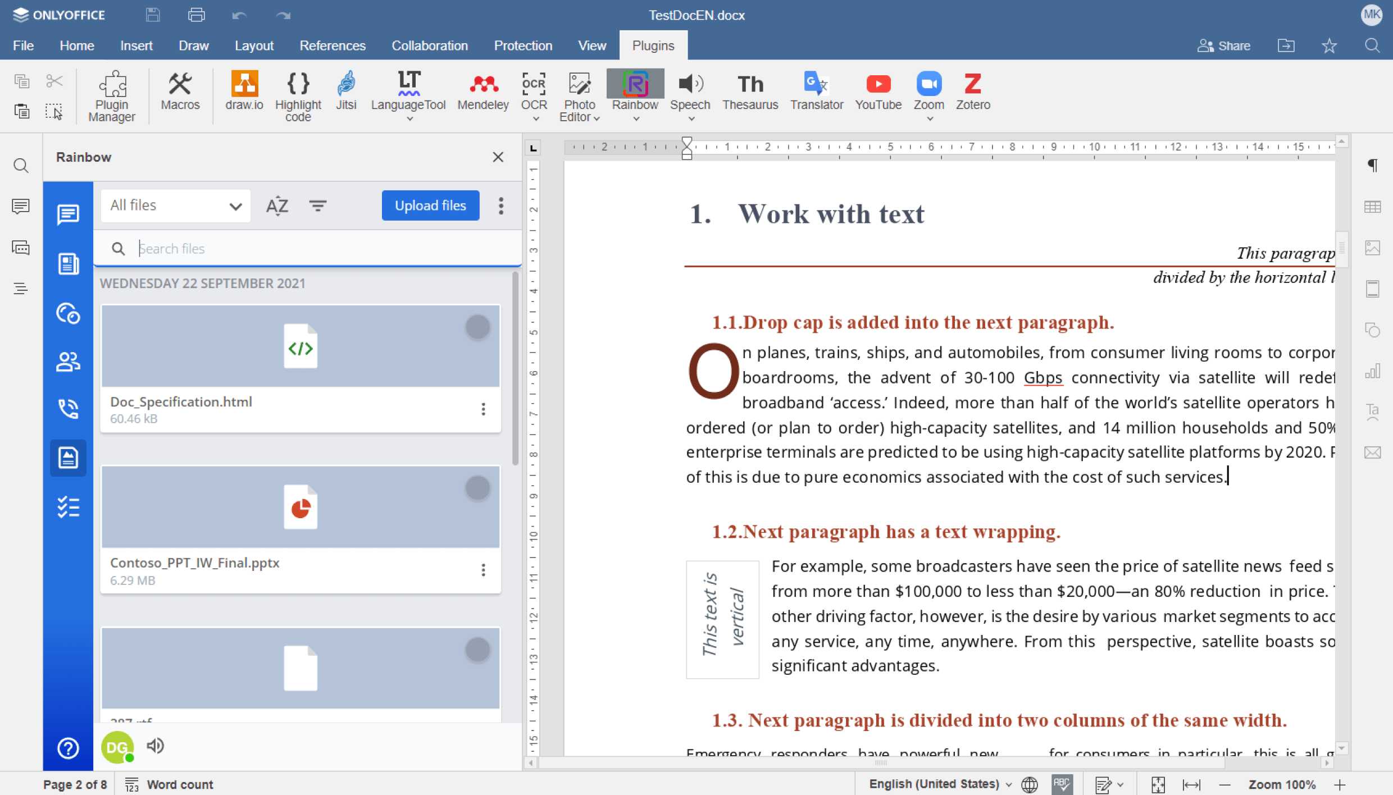1393x795 pixels.
Task: Click the Share button
Action: coord(1224,45)
